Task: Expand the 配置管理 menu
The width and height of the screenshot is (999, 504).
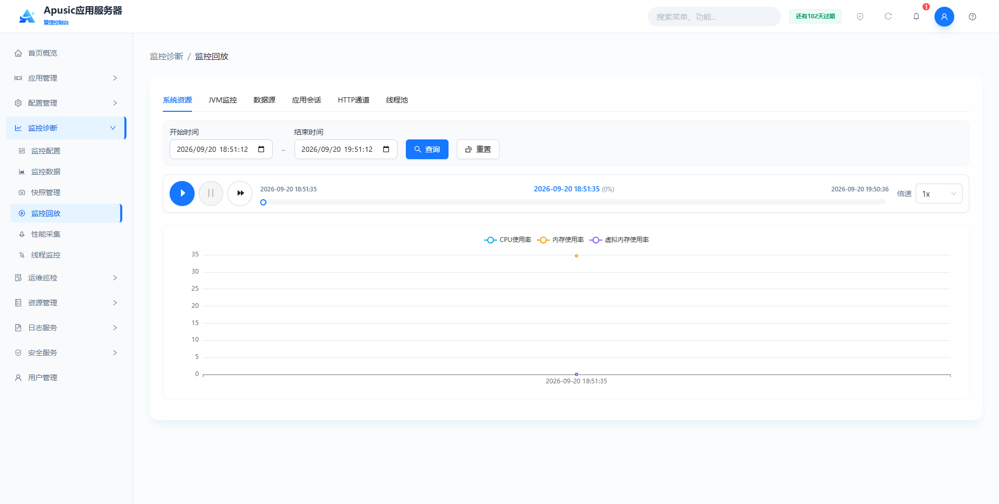Action: coord(66,103)
